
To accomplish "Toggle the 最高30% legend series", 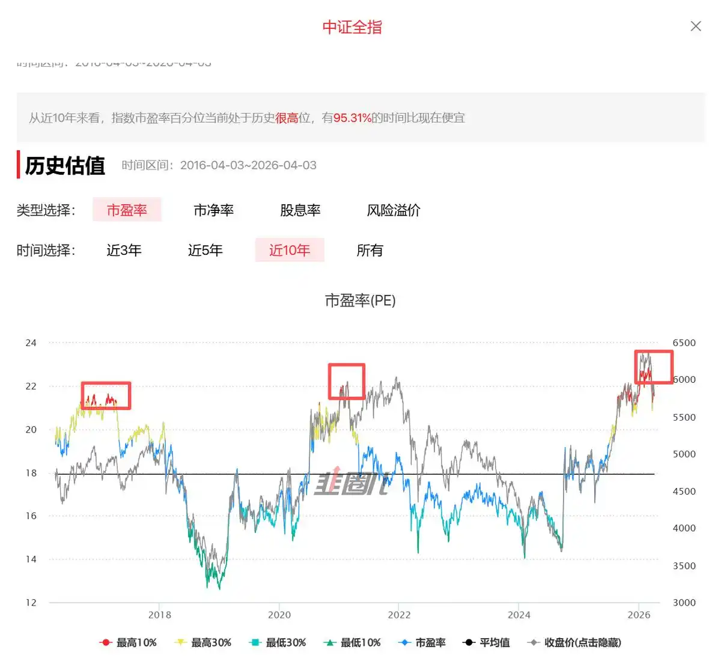I will point(203,642).
